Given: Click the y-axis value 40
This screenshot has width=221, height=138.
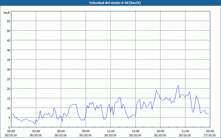Looking at the screenshot, I should [x=9, y=50].
